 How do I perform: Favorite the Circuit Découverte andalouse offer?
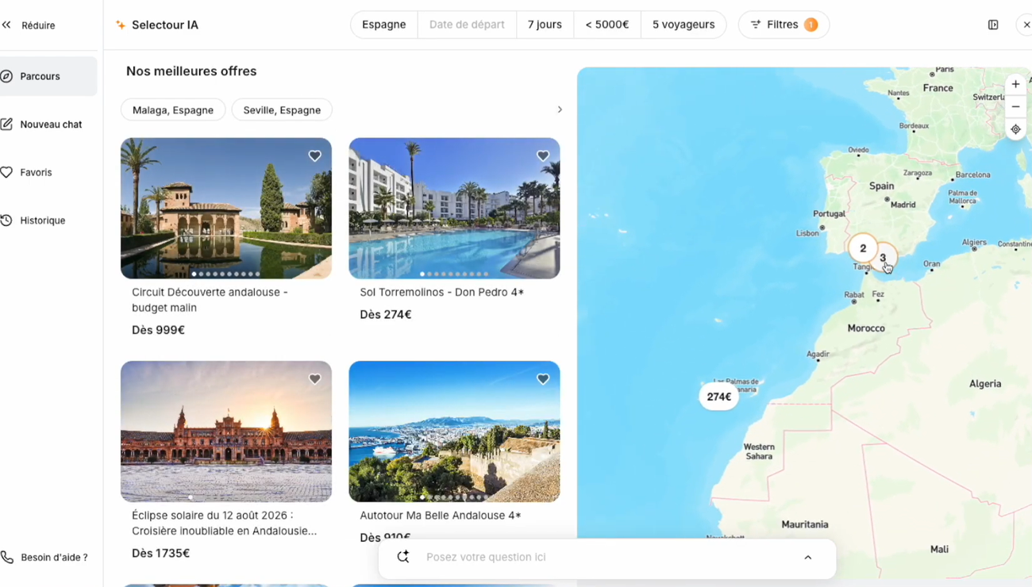click(315, 156)
